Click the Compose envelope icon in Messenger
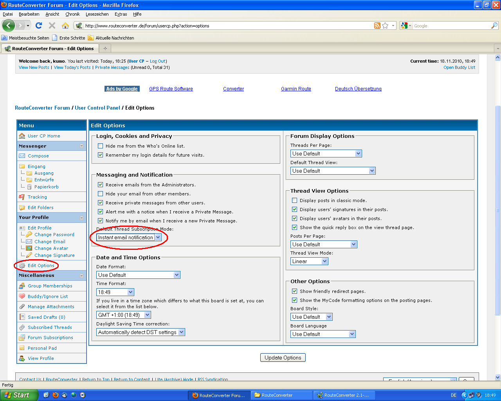The image size is (501, 401). click(22, 156)
